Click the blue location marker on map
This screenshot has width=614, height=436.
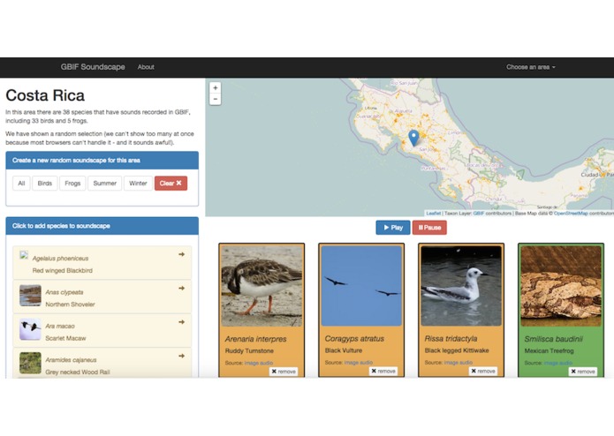(413, 139)
